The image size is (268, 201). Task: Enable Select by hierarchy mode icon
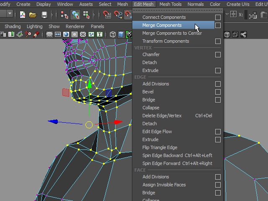pos(64,15)
